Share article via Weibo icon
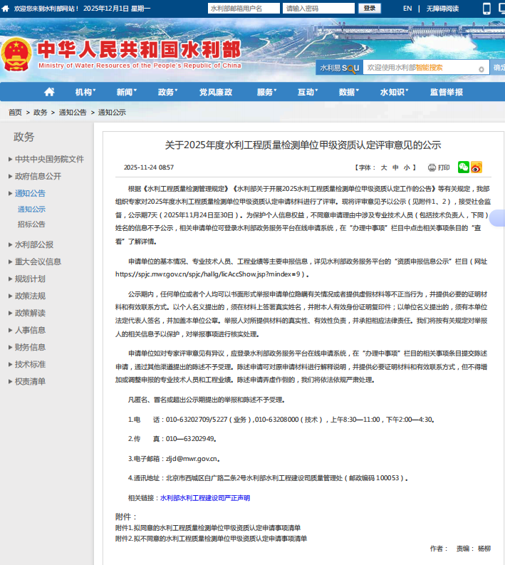This screenshot has width=505, height=565. (x=477, y=167)
